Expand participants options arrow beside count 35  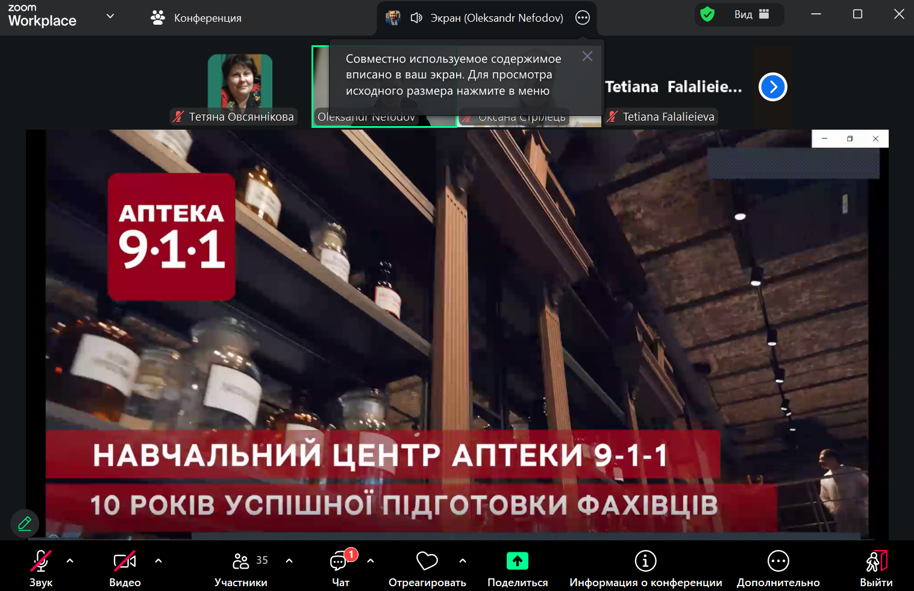tap(289, 561)
